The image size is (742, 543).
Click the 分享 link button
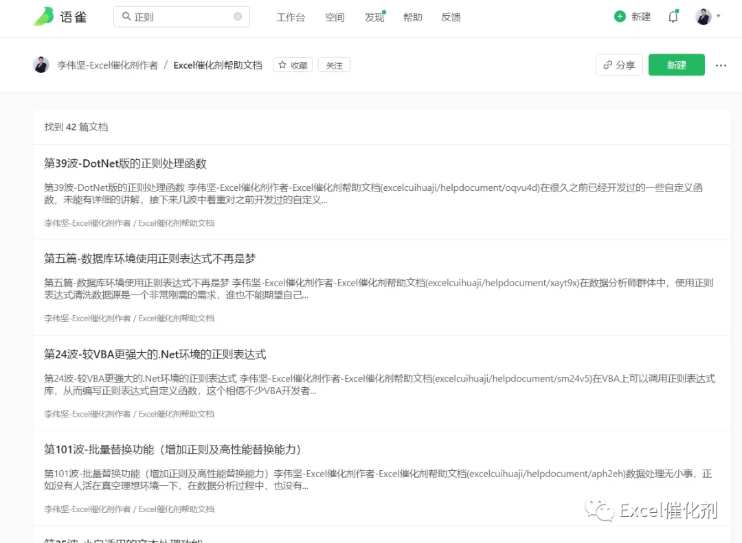click(619, 65)
